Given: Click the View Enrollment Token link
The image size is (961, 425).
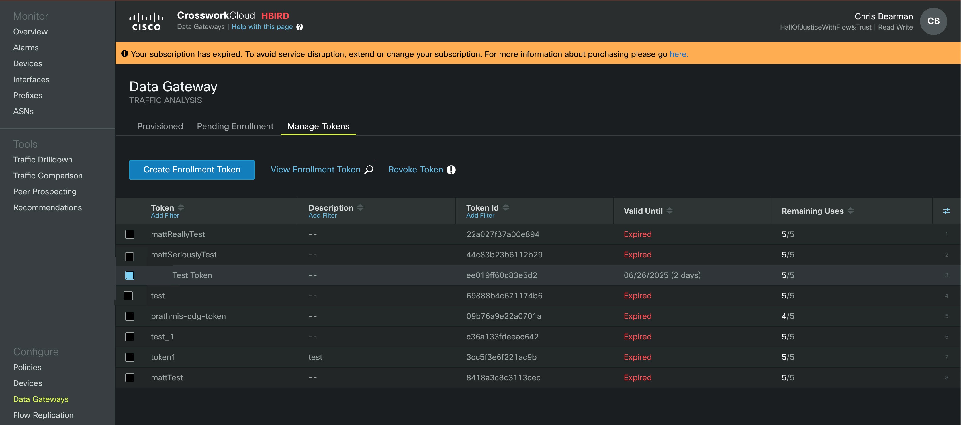Looking at the screenshot, I should point(315,170).
